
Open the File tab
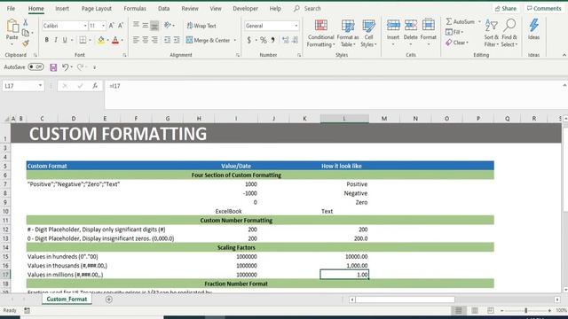(11, 8)
